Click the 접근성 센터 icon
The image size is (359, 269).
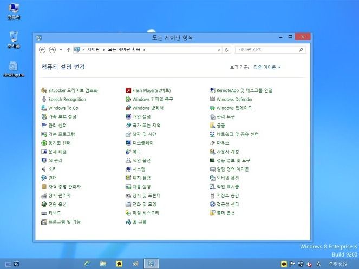pos(212,204)
